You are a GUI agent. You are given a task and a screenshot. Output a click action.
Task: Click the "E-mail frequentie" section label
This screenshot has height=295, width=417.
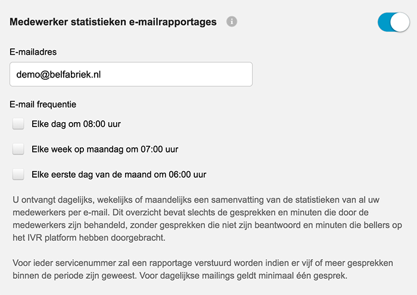coord(43,104)
